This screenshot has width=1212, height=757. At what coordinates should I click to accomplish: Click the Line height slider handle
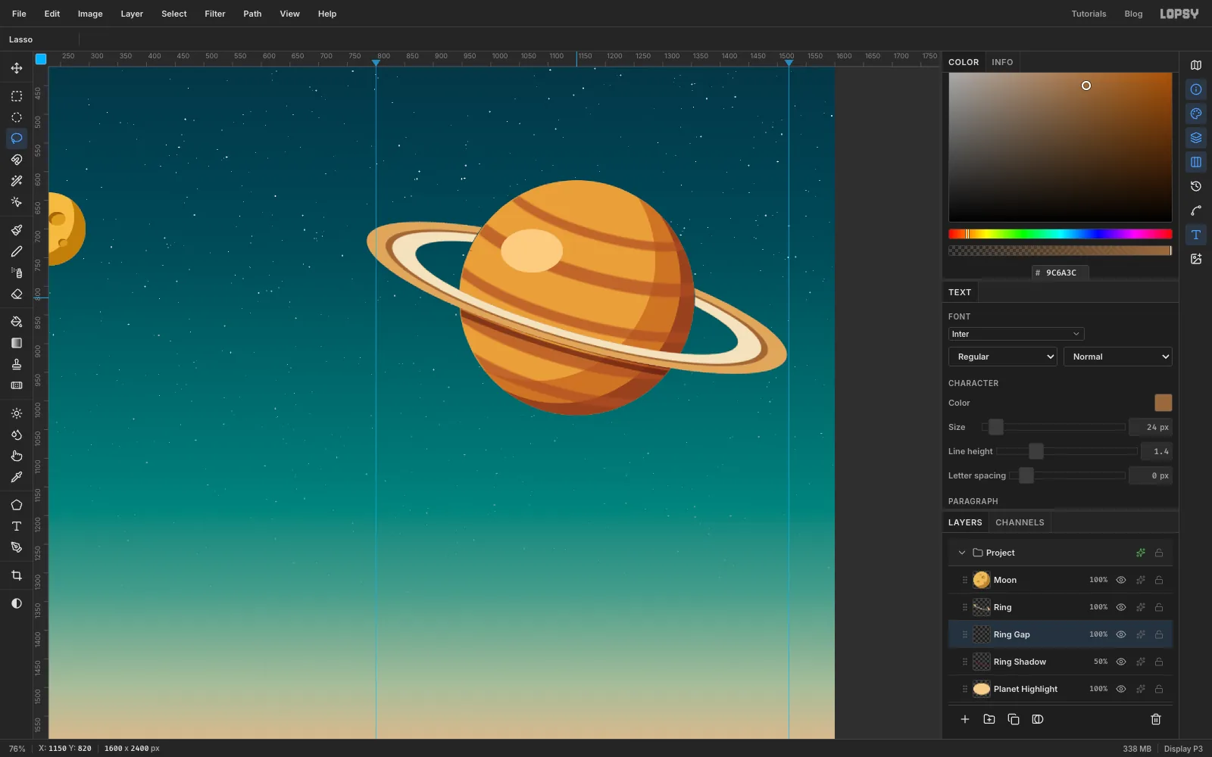tap(1036, 451)
